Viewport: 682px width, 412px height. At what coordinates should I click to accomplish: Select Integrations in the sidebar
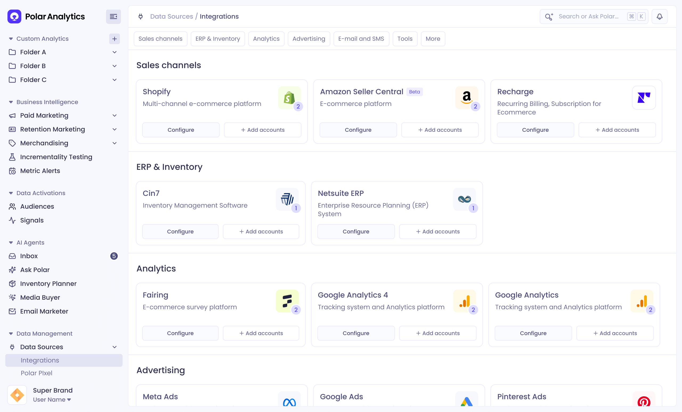(x=64, y=360)
